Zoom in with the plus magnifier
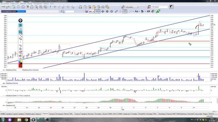This screenshot has width=218, height=122. tap(107, 12)
